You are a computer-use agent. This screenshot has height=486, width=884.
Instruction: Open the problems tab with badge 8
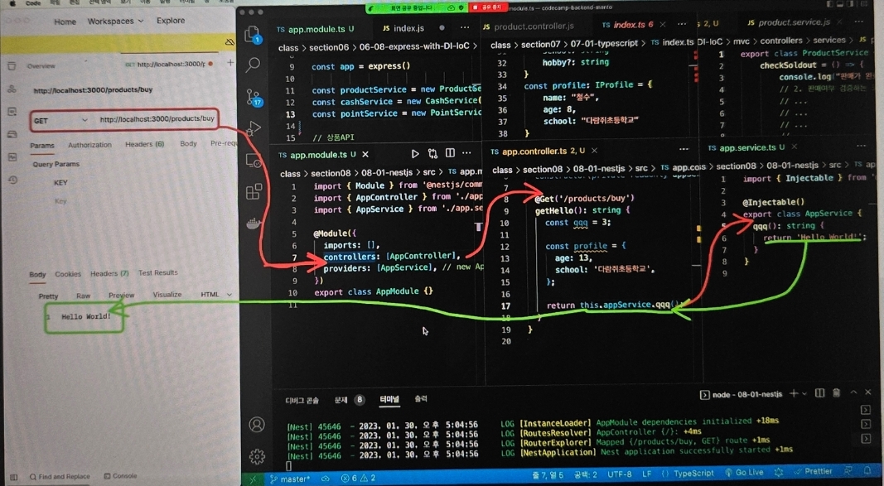point(350,400)
